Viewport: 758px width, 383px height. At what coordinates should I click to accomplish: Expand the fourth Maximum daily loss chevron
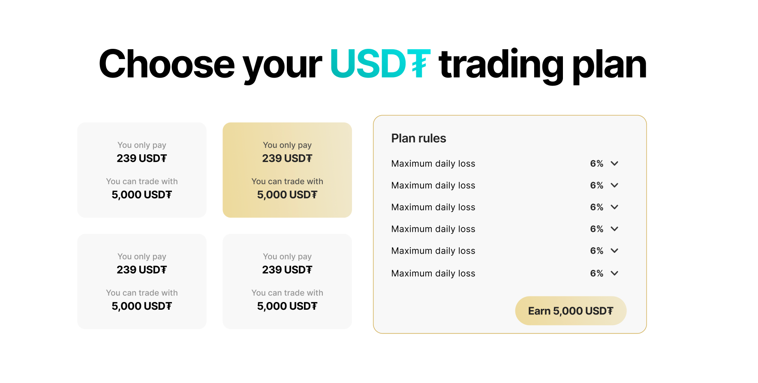point(614,229)
